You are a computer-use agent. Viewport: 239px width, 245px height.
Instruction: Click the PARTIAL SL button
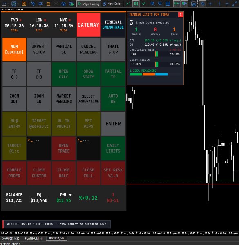[x=64, y=49]
